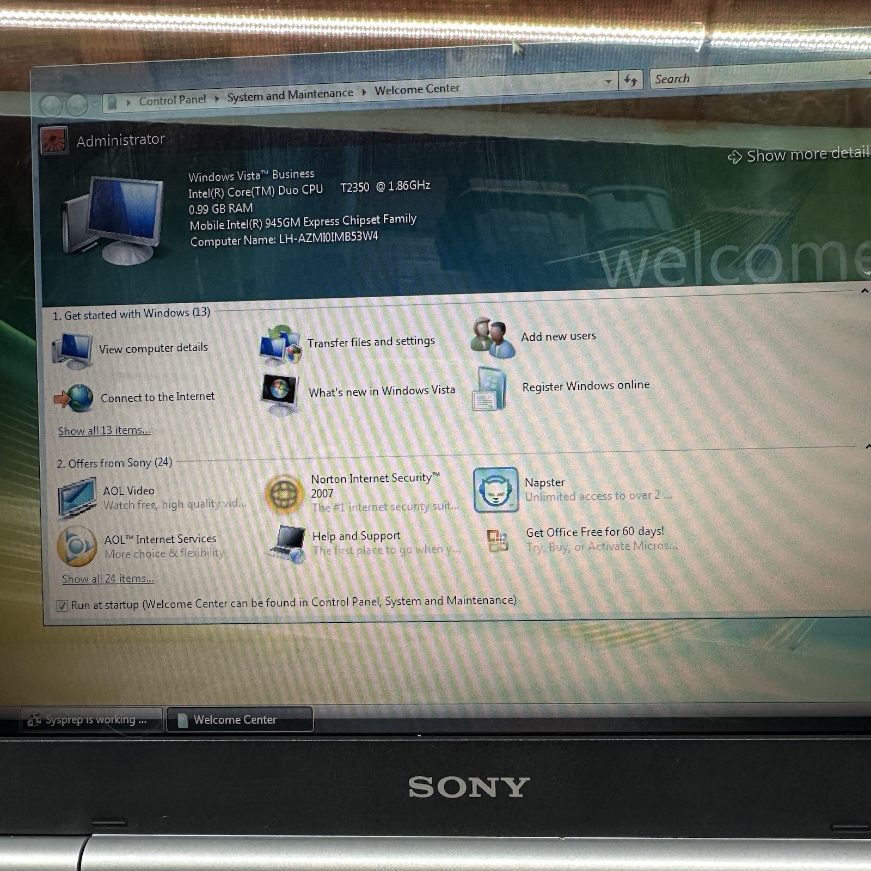This screenshot has height=871, width=871.
Task: Click the 0.99 GB RAM text
Action: [x=220, y=209]
